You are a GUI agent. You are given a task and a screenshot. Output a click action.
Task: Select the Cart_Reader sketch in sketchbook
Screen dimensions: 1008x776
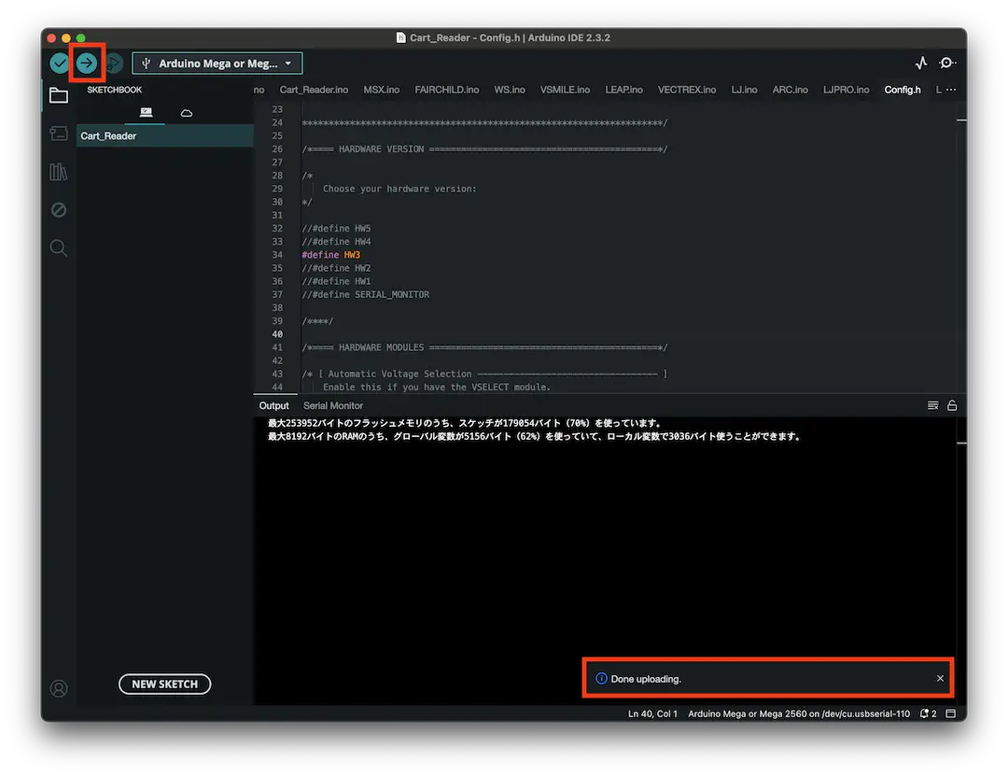164,135
